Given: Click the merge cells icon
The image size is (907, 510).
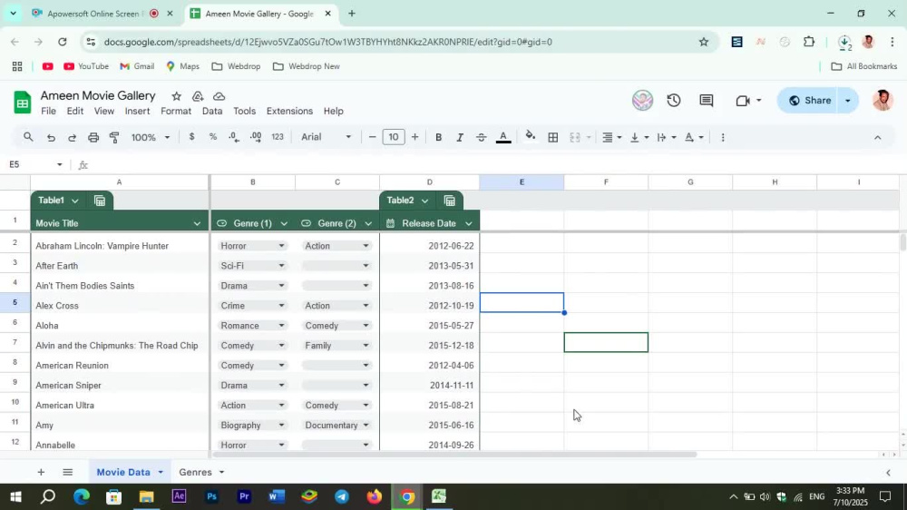Looking at the screenshot, I should tap(574, 137).
